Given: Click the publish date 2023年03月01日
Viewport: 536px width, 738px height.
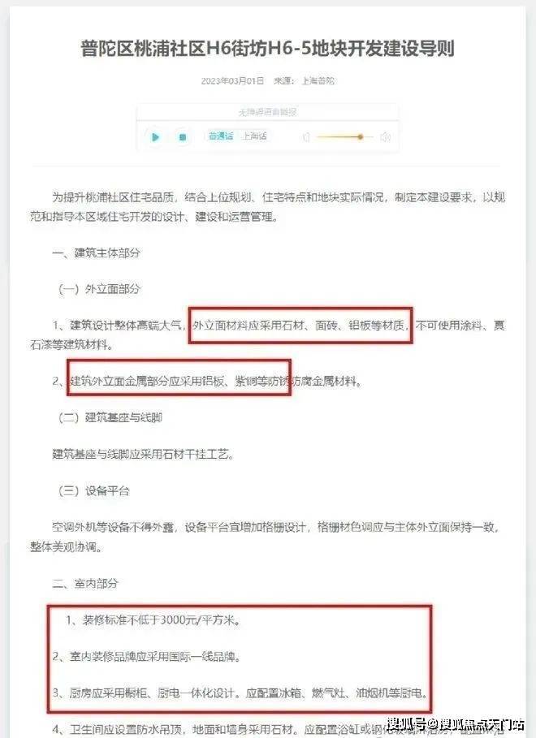Looking at the screenshot, I should click(233, 81).
